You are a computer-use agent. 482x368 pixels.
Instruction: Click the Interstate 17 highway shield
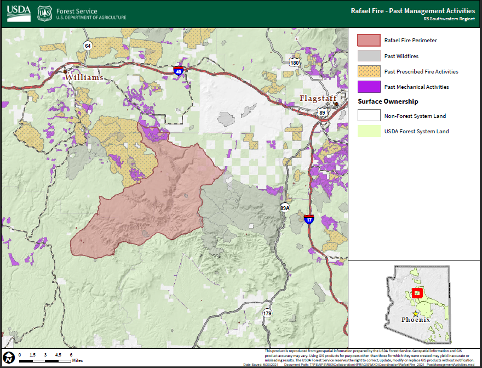point(308,219)
